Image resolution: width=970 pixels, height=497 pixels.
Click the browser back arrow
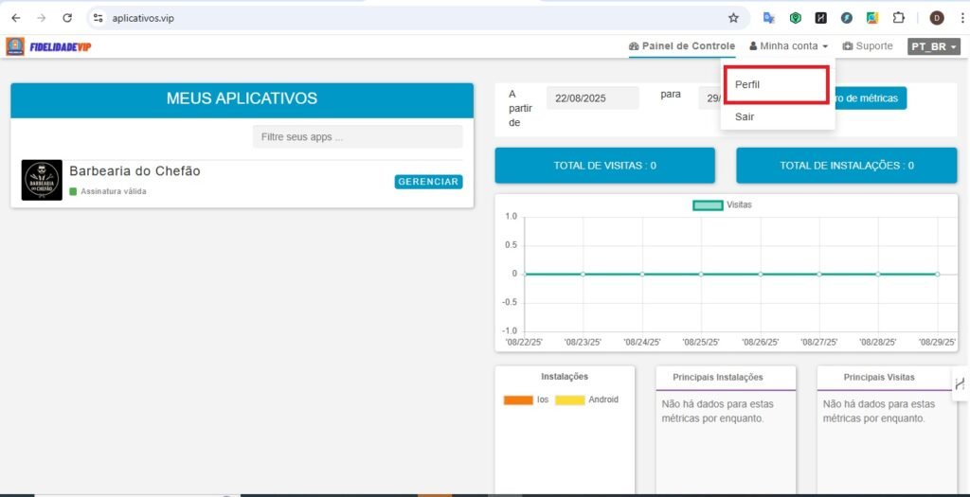[16, 18]
